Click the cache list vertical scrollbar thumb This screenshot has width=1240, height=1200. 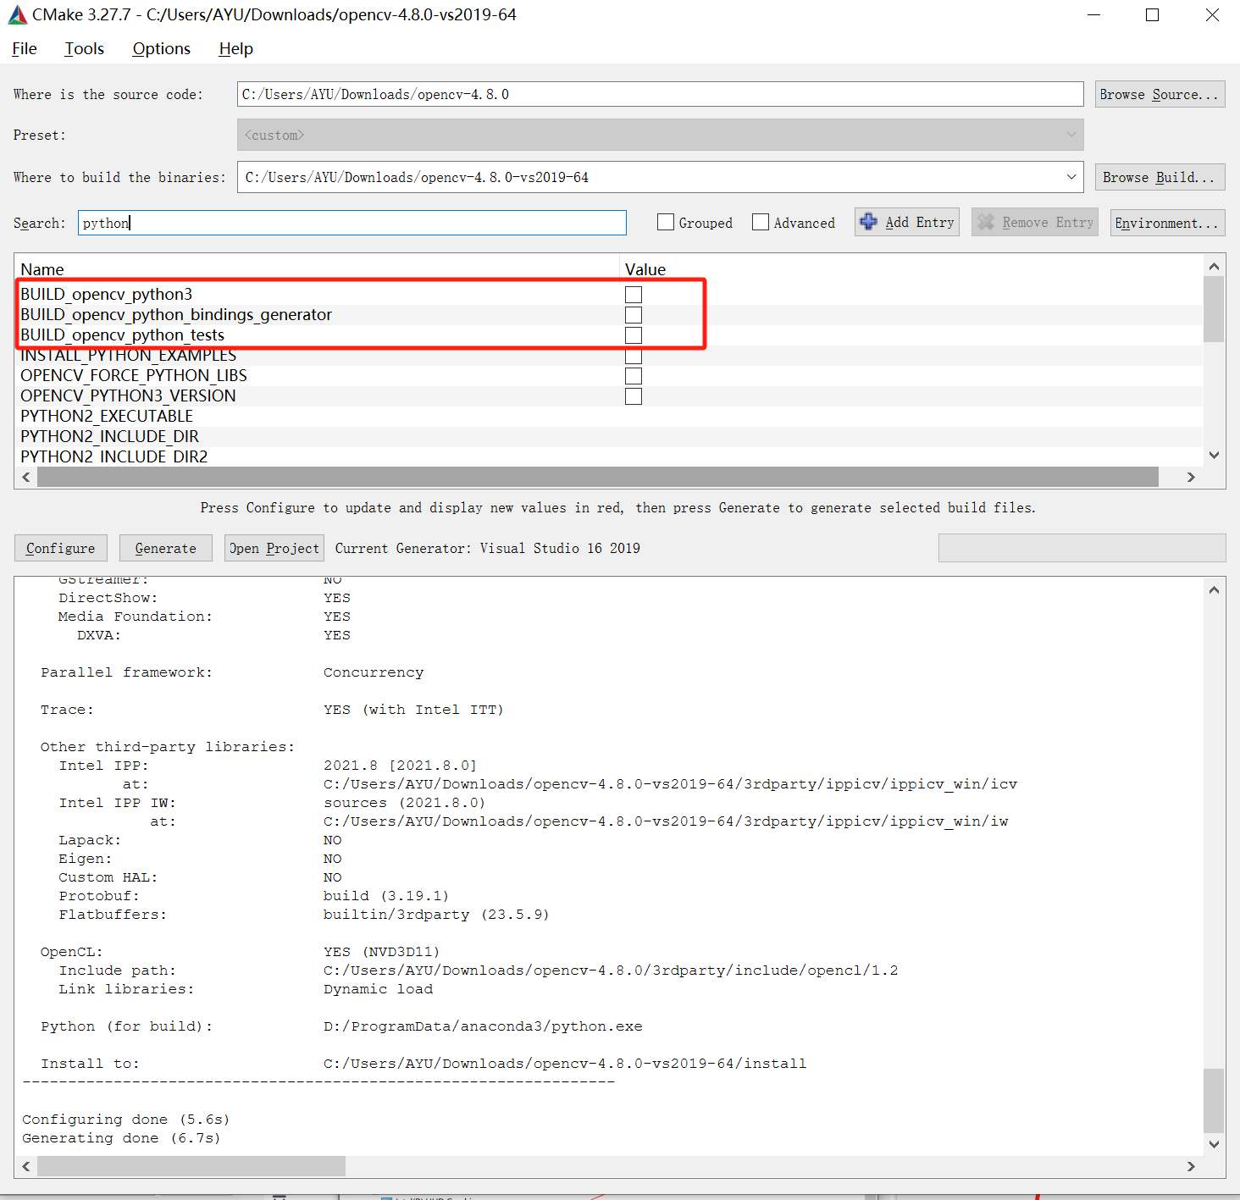pos(1214,309)
